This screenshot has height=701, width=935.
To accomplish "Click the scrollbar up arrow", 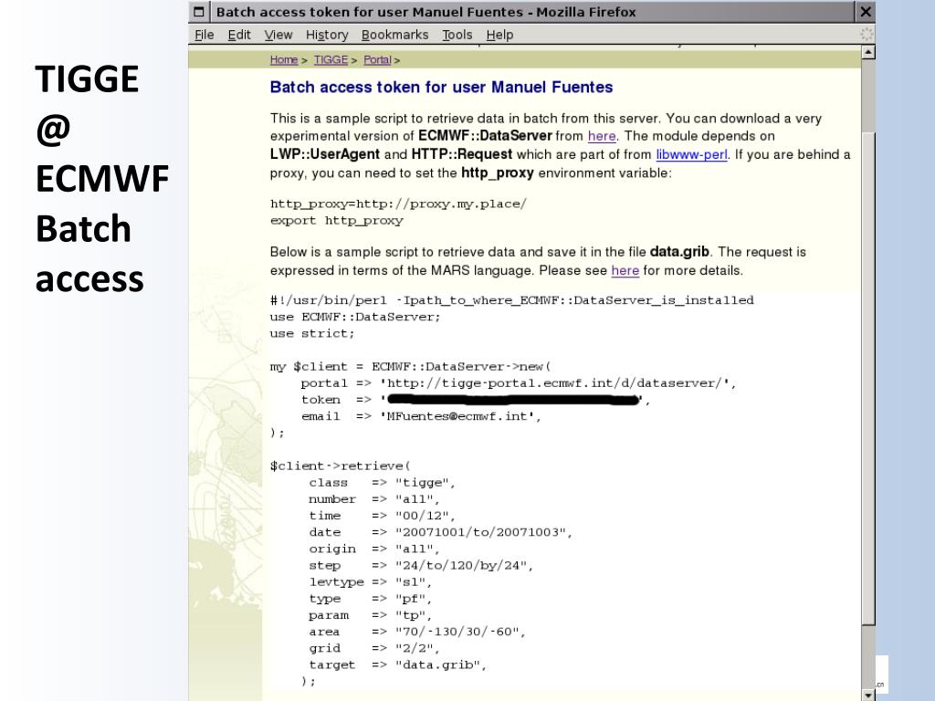I will pos(868,52).
